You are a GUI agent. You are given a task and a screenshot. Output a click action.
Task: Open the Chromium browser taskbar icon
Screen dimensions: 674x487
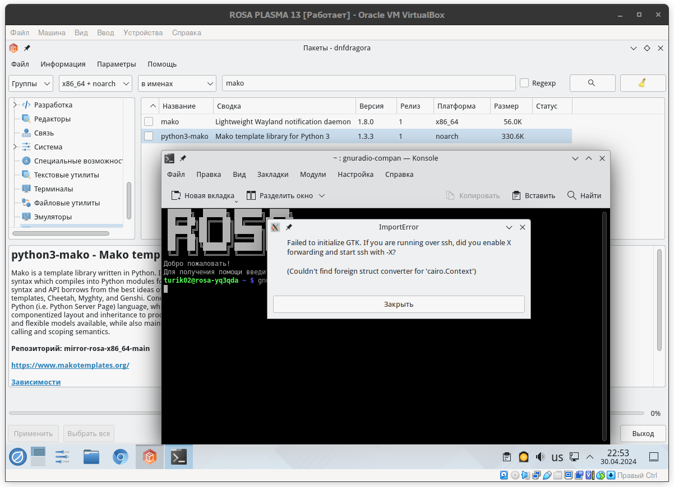120,457
